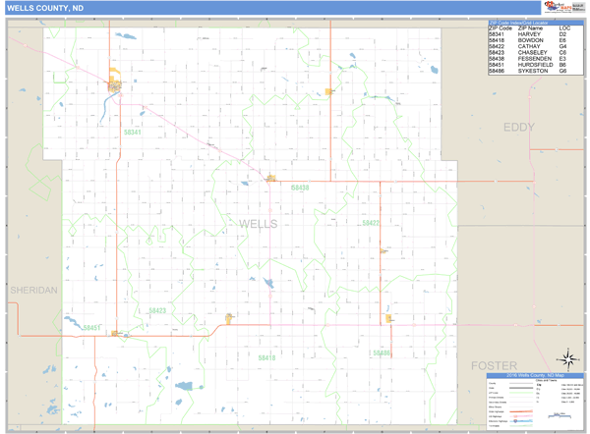The image size is (590, 434).
Task: Select the 58341 ZIP label on map
Action: point(133,133)
